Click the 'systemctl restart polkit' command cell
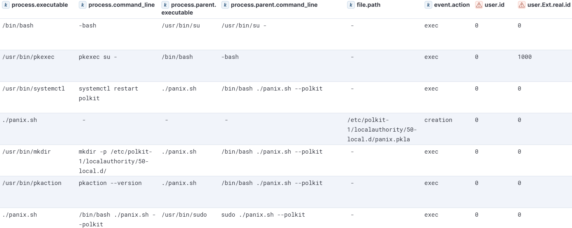 pyautogui.click(x=108, y=93)
